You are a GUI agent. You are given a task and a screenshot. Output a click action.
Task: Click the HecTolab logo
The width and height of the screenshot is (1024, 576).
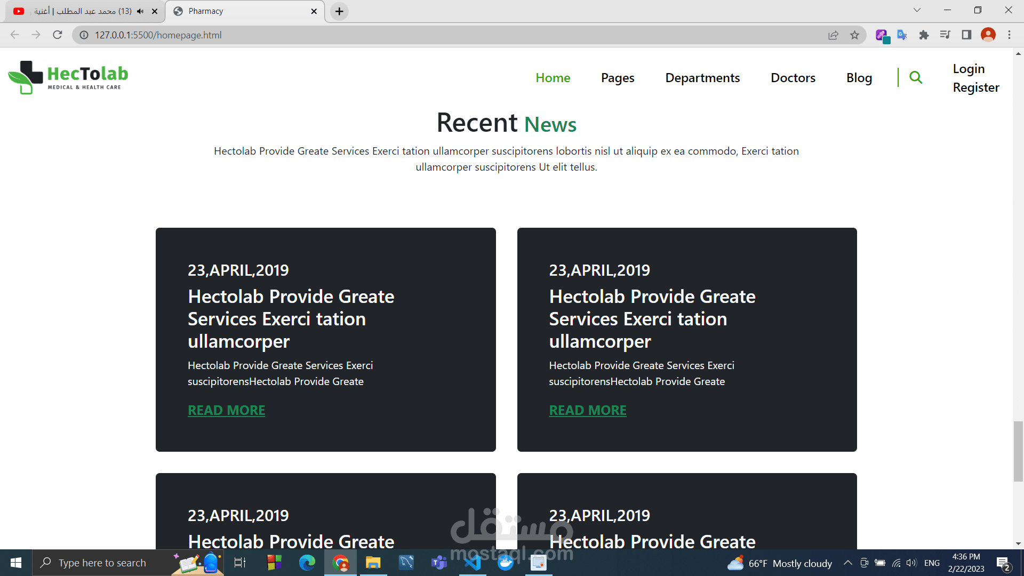68,78
